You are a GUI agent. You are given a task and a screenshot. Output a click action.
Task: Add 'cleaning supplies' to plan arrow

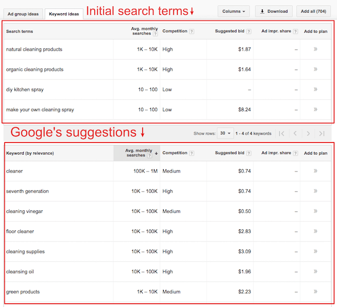[315, 251]
